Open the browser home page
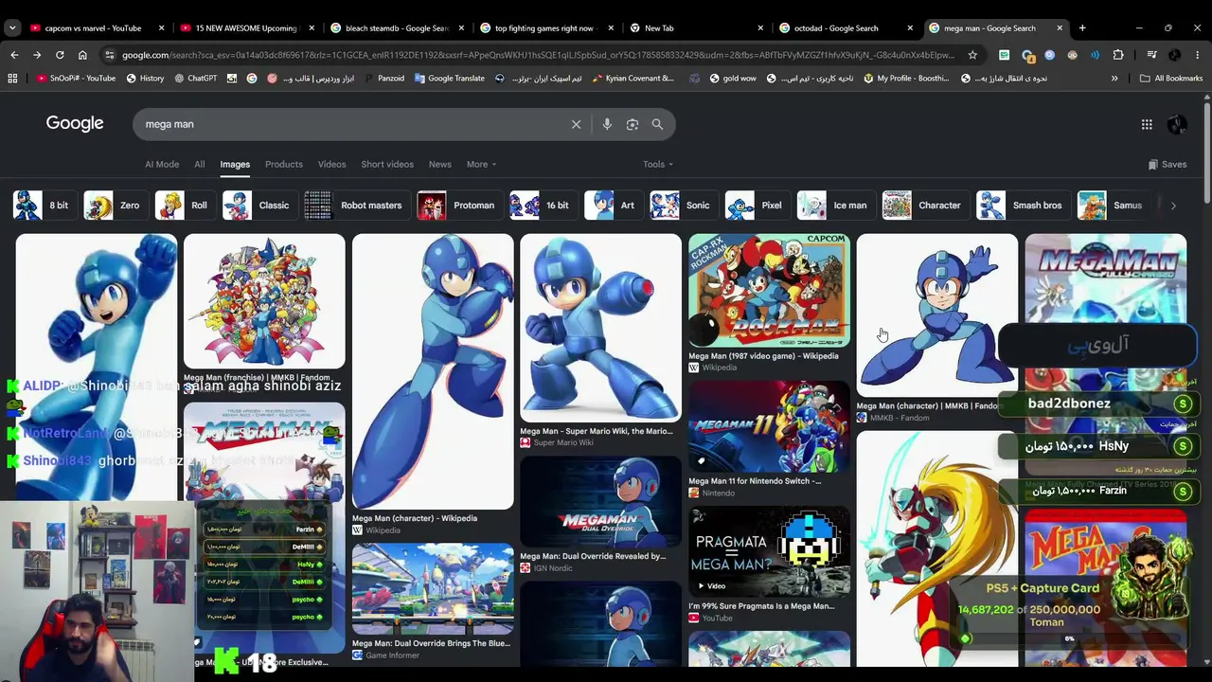Screen dimensions: 1212x682 point(82,55)
